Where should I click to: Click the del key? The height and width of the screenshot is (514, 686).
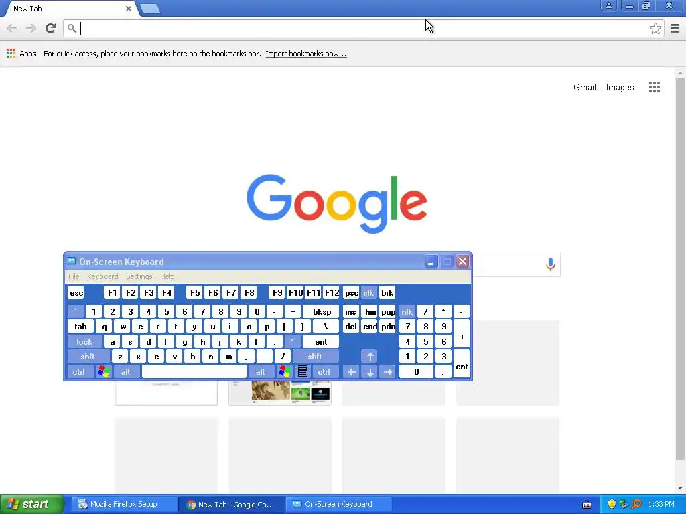pyautogui.click(x=351, y=327)
